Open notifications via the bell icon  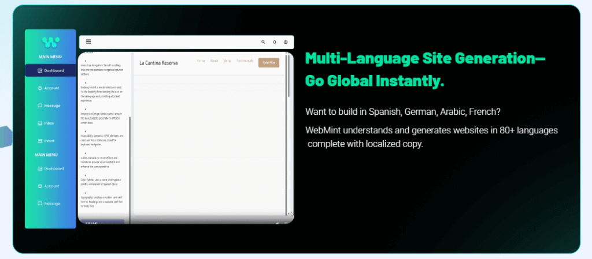coord(275,42)
